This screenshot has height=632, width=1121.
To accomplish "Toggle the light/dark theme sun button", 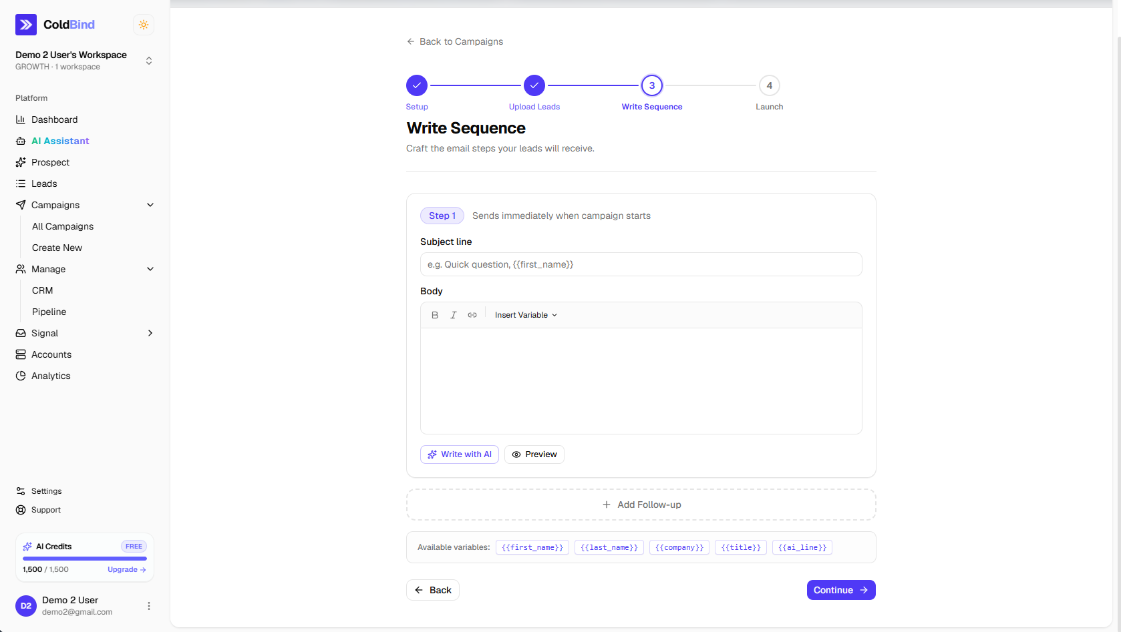I will pos(144,25).
